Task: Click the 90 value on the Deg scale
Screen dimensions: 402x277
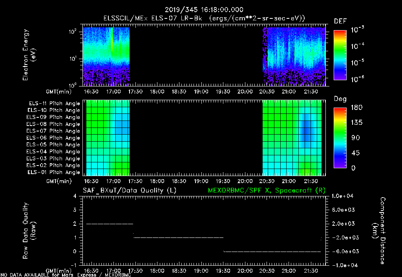Action: (356, 138)
